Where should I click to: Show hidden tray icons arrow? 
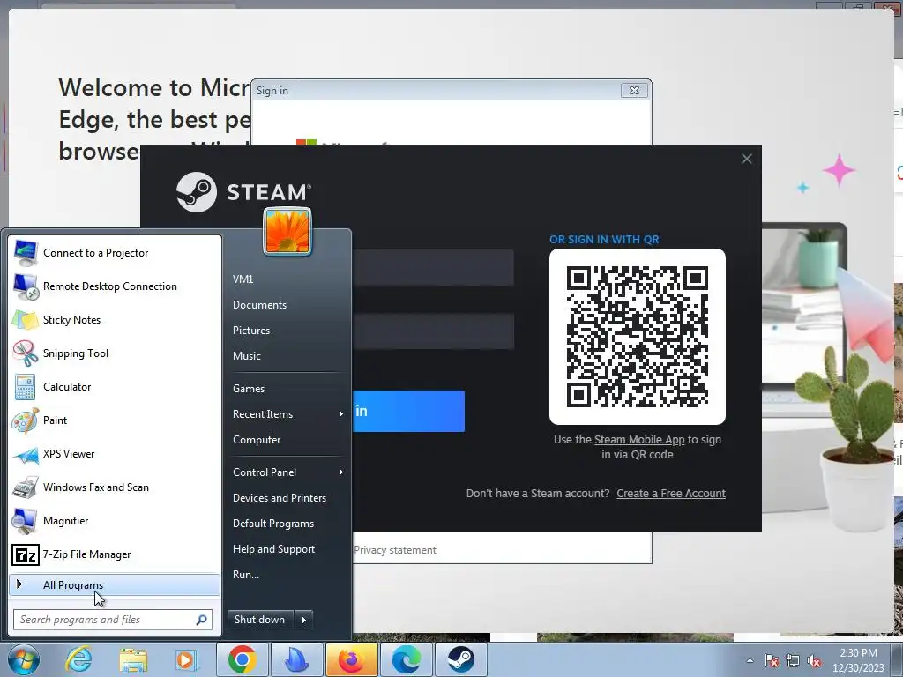(x=750, y=661)
